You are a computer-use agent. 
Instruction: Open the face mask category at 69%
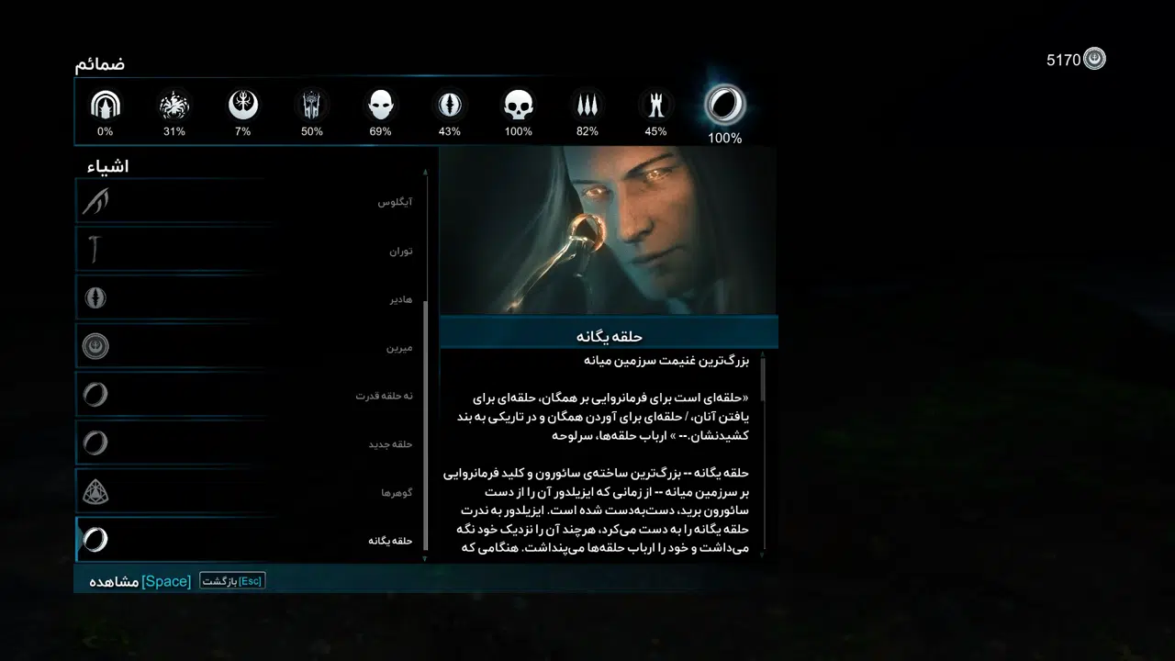[x=381, y=105]
